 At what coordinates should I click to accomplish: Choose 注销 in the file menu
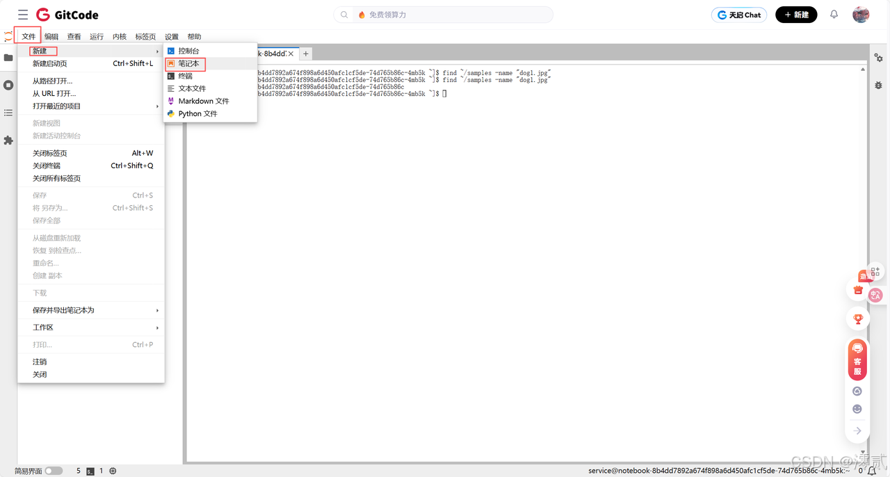[x=91, y=362]
